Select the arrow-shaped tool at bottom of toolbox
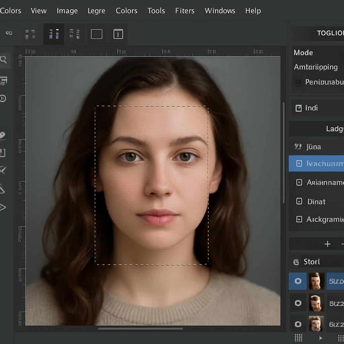The height and width of the screenshot is (344, 344). 3,207
